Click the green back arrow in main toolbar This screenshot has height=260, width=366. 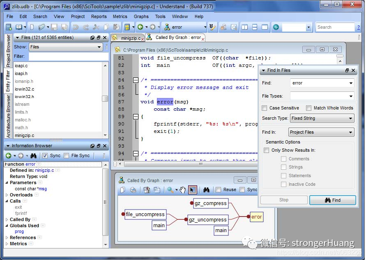(x=140, y=27)
